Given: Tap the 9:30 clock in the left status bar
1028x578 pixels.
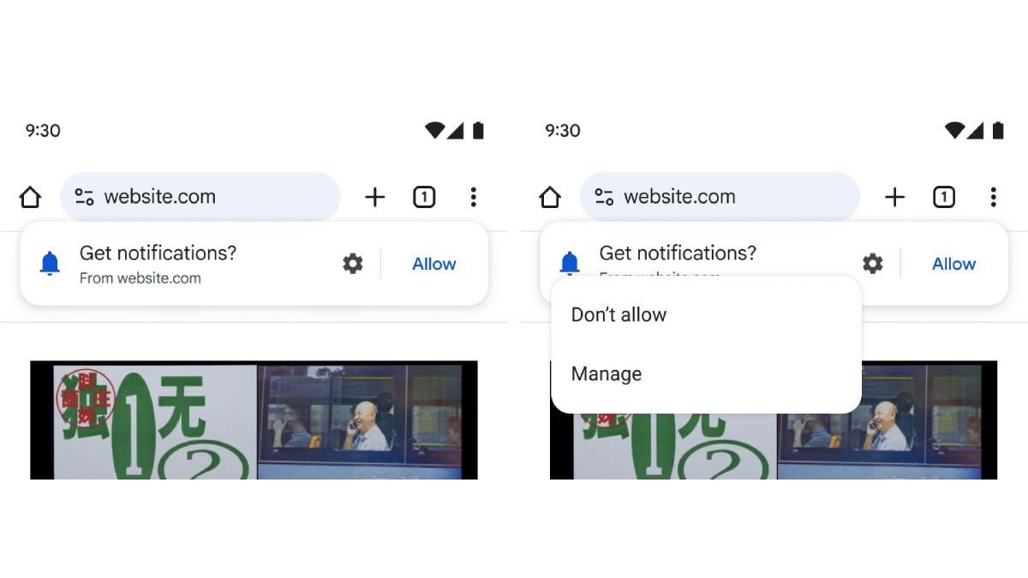Looking at the screenshot, I should coord(43,130).
